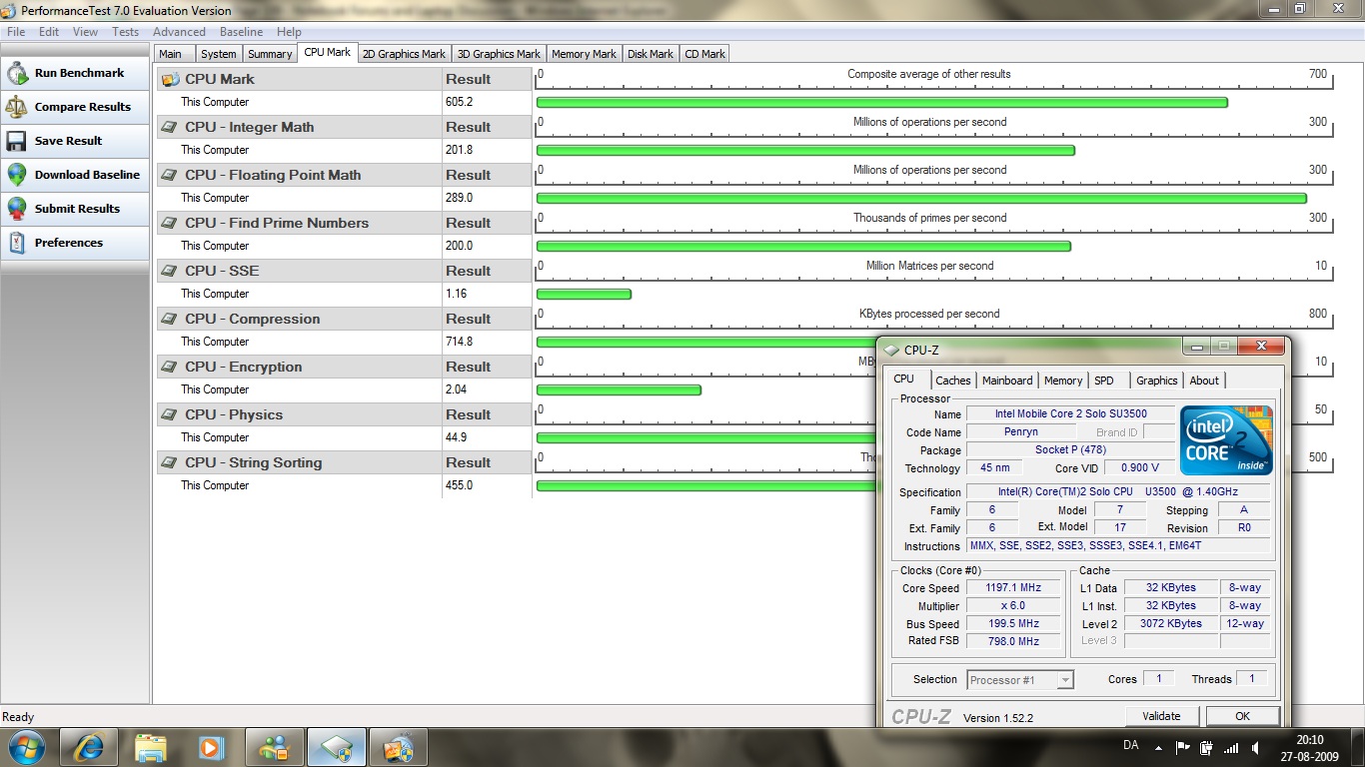
Task: Click the chip icon beside CPU - Physics
Action: [x=170, y=414]
